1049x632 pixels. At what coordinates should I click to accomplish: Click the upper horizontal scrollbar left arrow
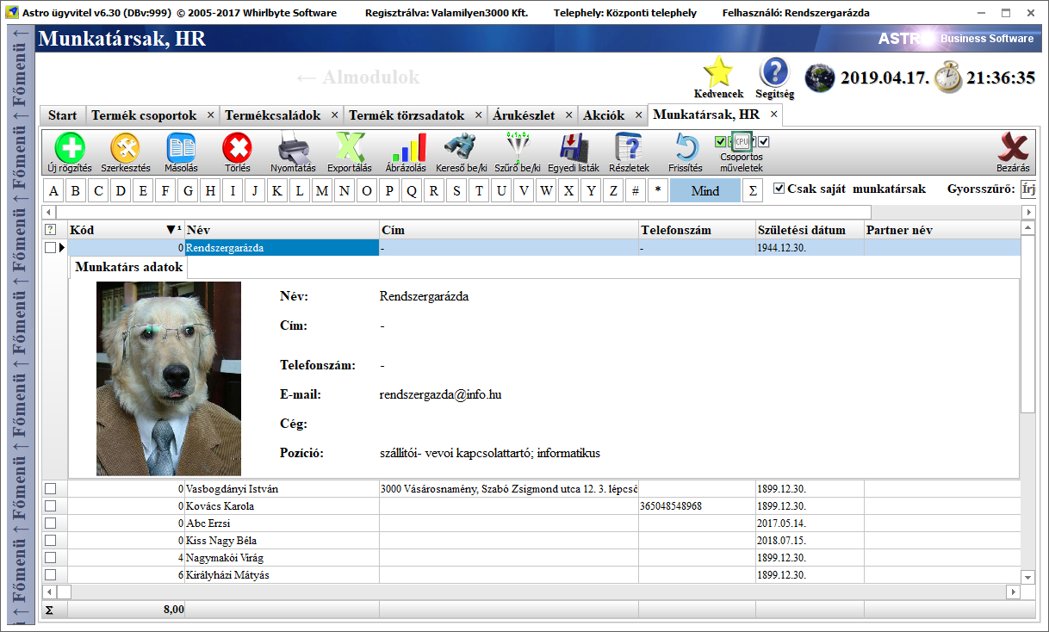50,212
